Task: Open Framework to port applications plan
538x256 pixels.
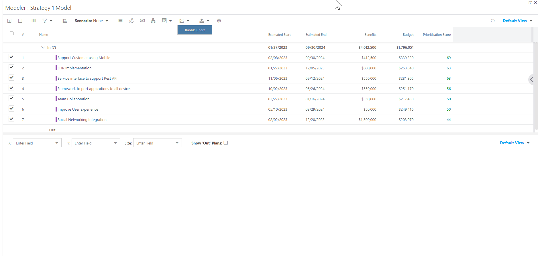Action: [94, 89]
